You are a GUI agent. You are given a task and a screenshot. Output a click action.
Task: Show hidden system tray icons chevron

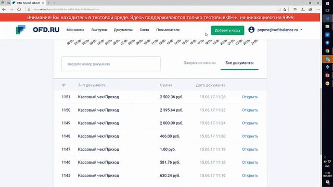pos(325,157)
